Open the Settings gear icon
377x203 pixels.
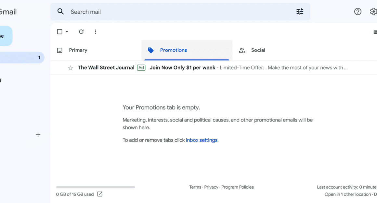tap(373, 12)
